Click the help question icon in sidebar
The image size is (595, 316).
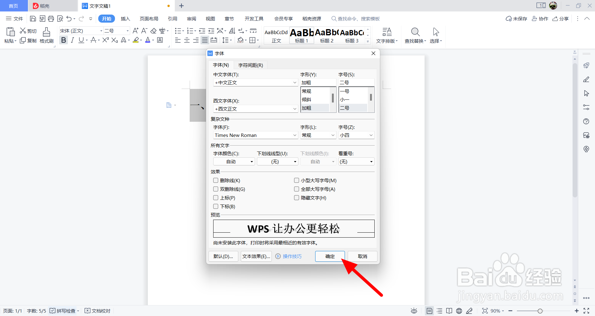pos(586,121)
